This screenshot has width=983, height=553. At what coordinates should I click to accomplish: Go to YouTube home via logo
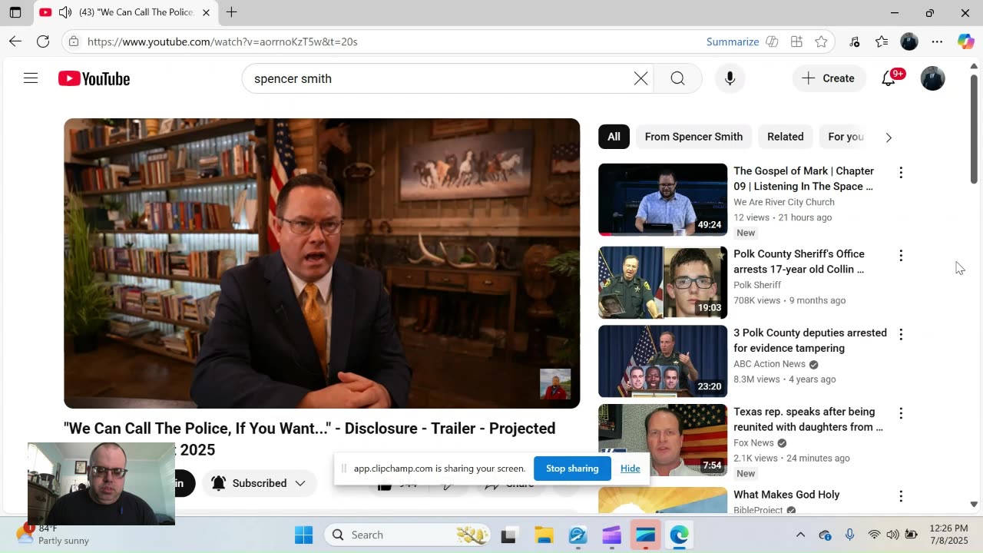point(94,78)
